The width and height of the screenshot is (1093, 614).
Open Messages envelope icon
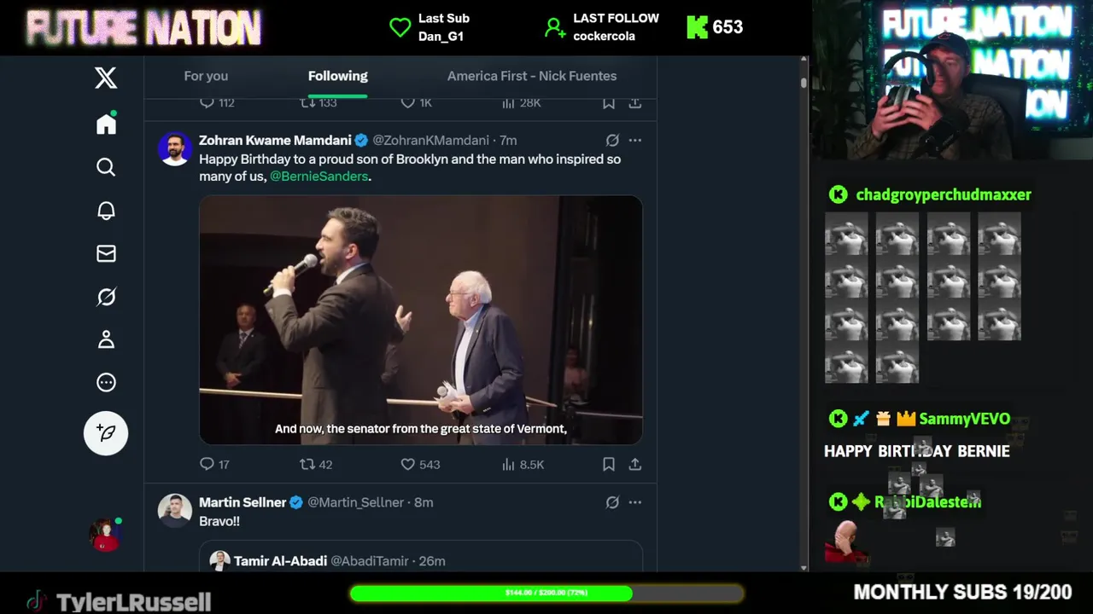106,253
